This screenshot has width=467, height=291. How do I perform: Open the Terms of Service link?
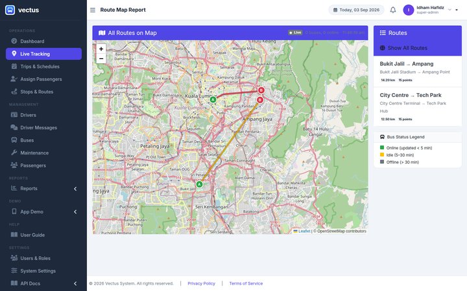246,283
